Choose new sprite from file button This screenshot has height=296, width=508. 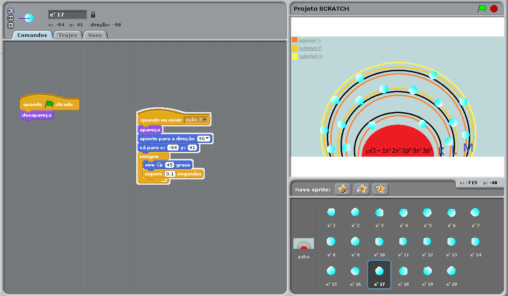(361, 189)
